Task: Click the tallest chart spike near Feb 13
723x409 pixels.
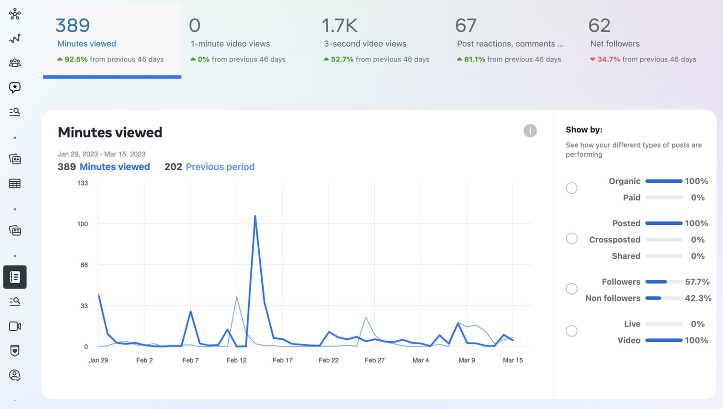Action: click(x=255, y=217)
